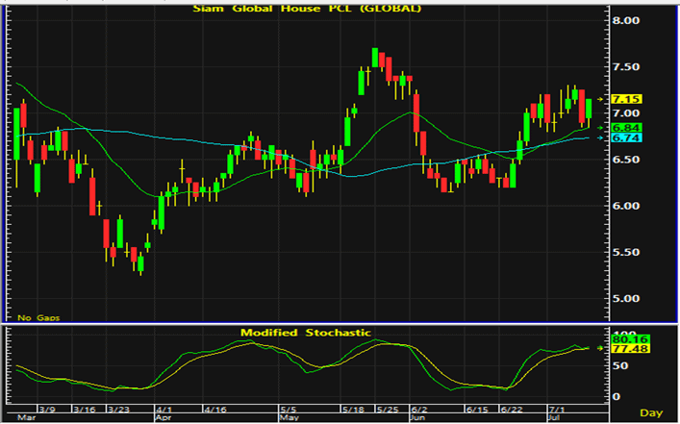The height and width of the screenshot is (424, 680).
Task: Click the yellow 77.48 stochastic value label
Action: click(630, 349)
